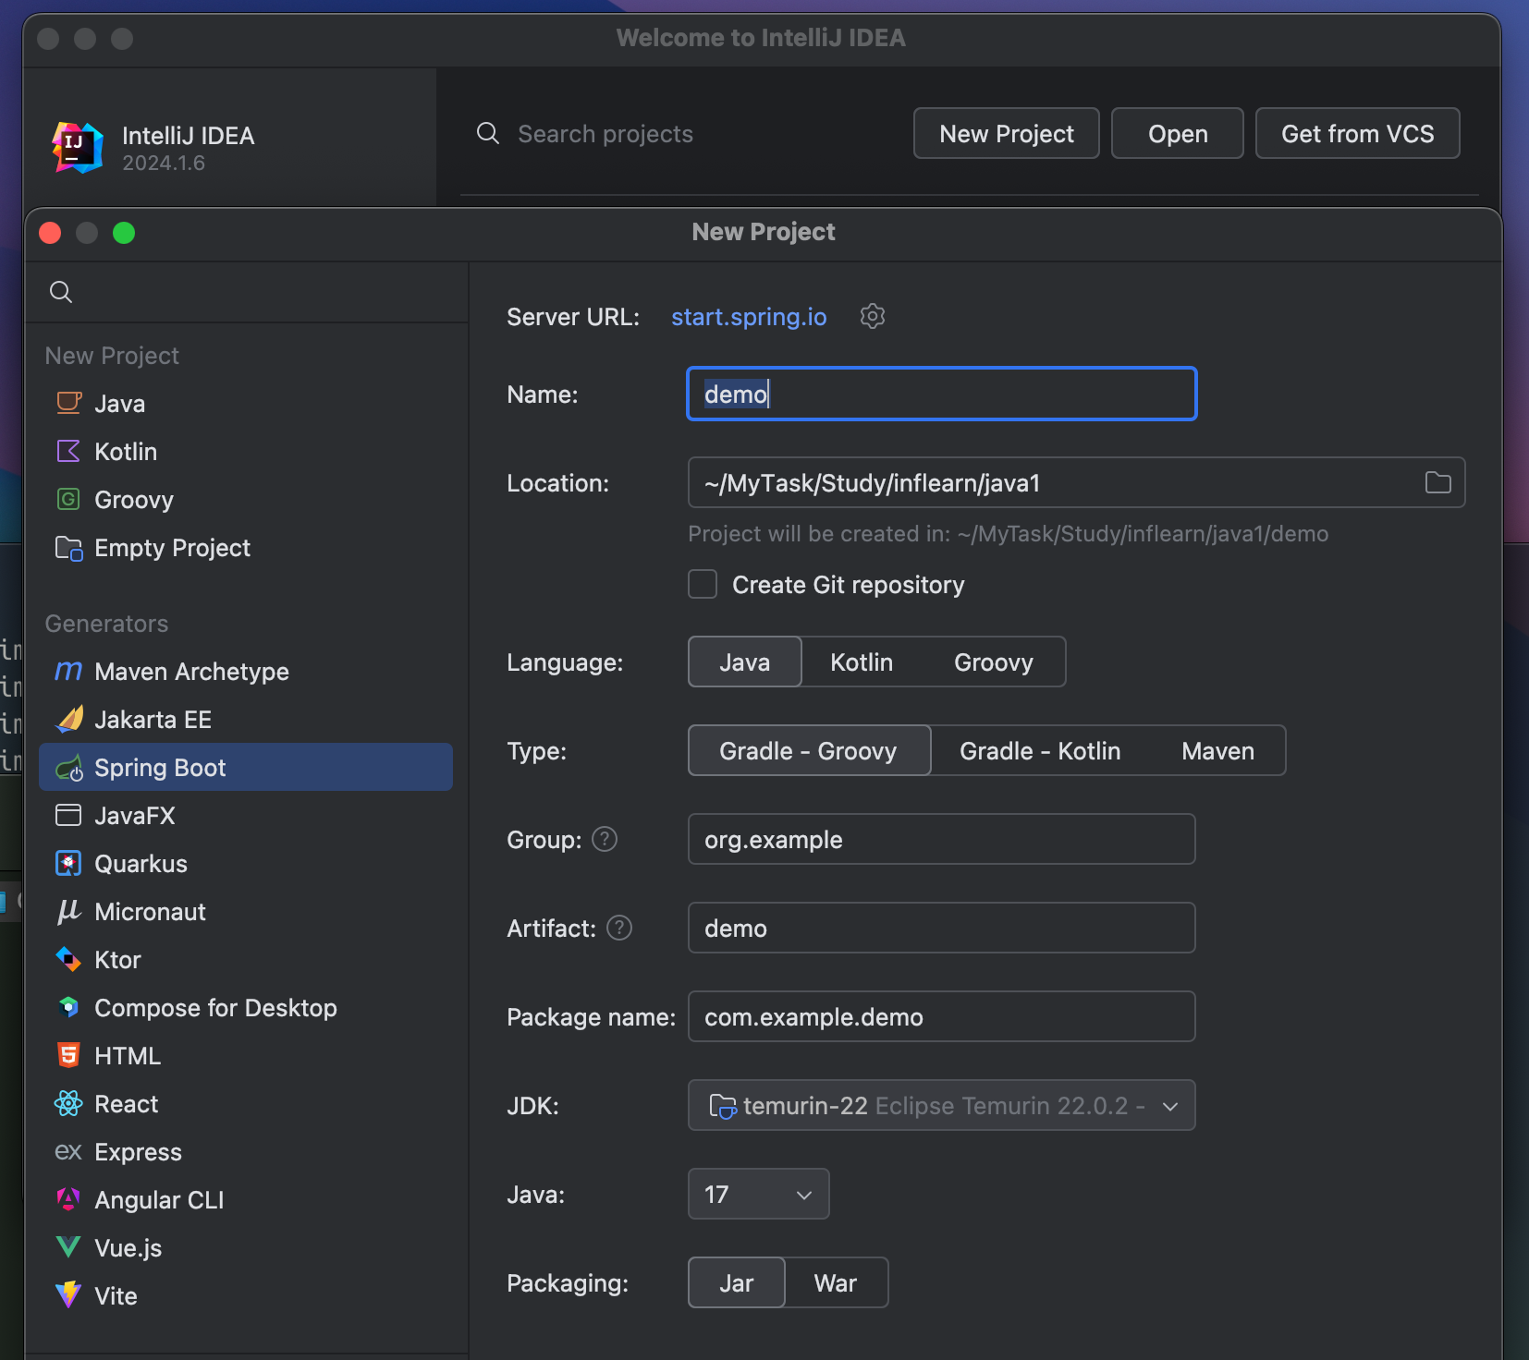The image size is (1529, 1360).
Task: Open the start.spring.io server link
Action: click(x=749, y=316)
